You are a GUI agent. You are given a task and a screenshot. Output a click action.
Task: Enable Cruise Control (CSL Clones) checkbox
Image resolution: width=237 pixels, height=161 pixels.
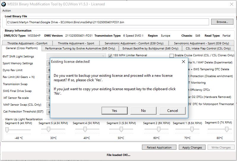click(x=172, y=56)
